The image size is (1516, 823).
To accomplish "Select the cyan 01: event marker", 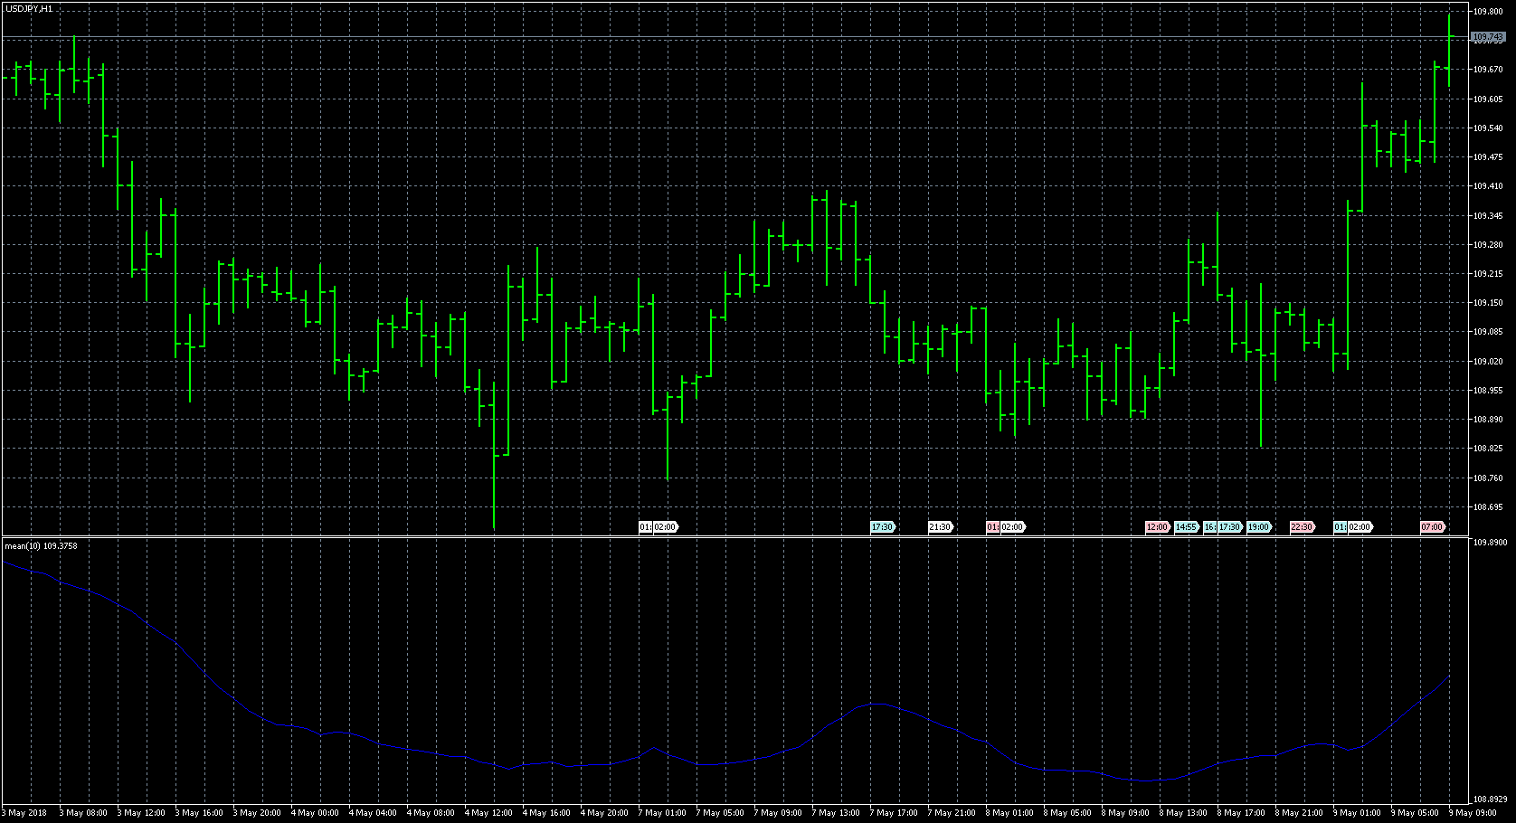I will click(x=1340, y=527).
